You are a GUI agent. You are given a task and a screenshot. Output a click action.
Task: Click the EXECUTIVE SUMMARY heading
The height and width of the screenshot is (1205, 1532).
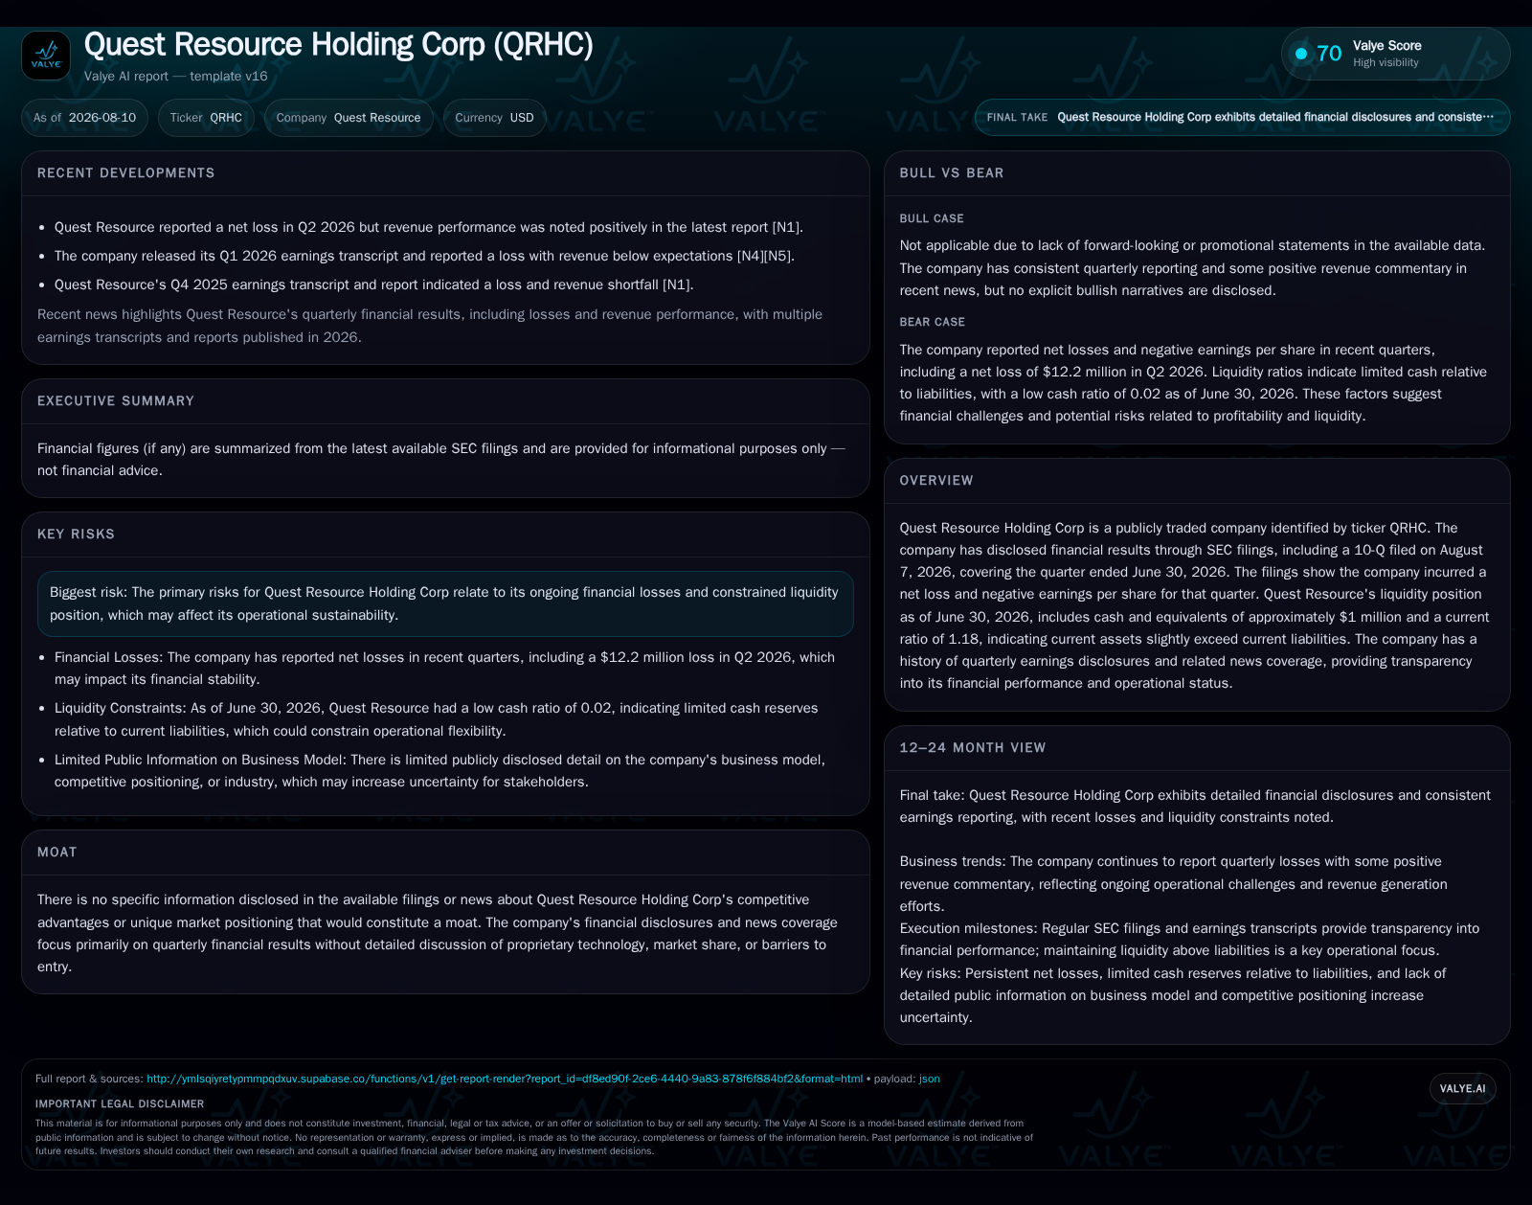(116, 401)
